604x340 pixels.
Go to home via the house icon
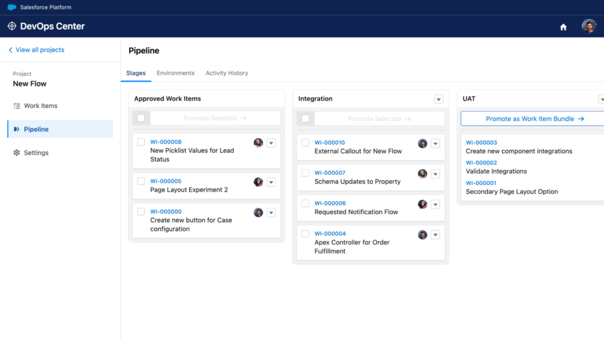[x=563, y=27]
